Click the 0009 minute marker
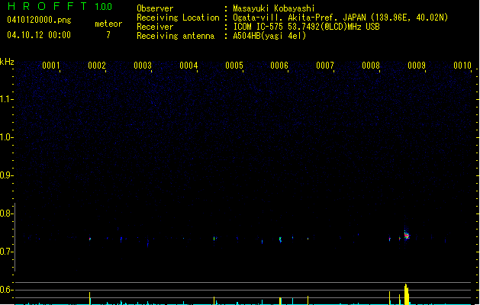The height and width of the screenshot is (305, 480). (x=417, y=66)
